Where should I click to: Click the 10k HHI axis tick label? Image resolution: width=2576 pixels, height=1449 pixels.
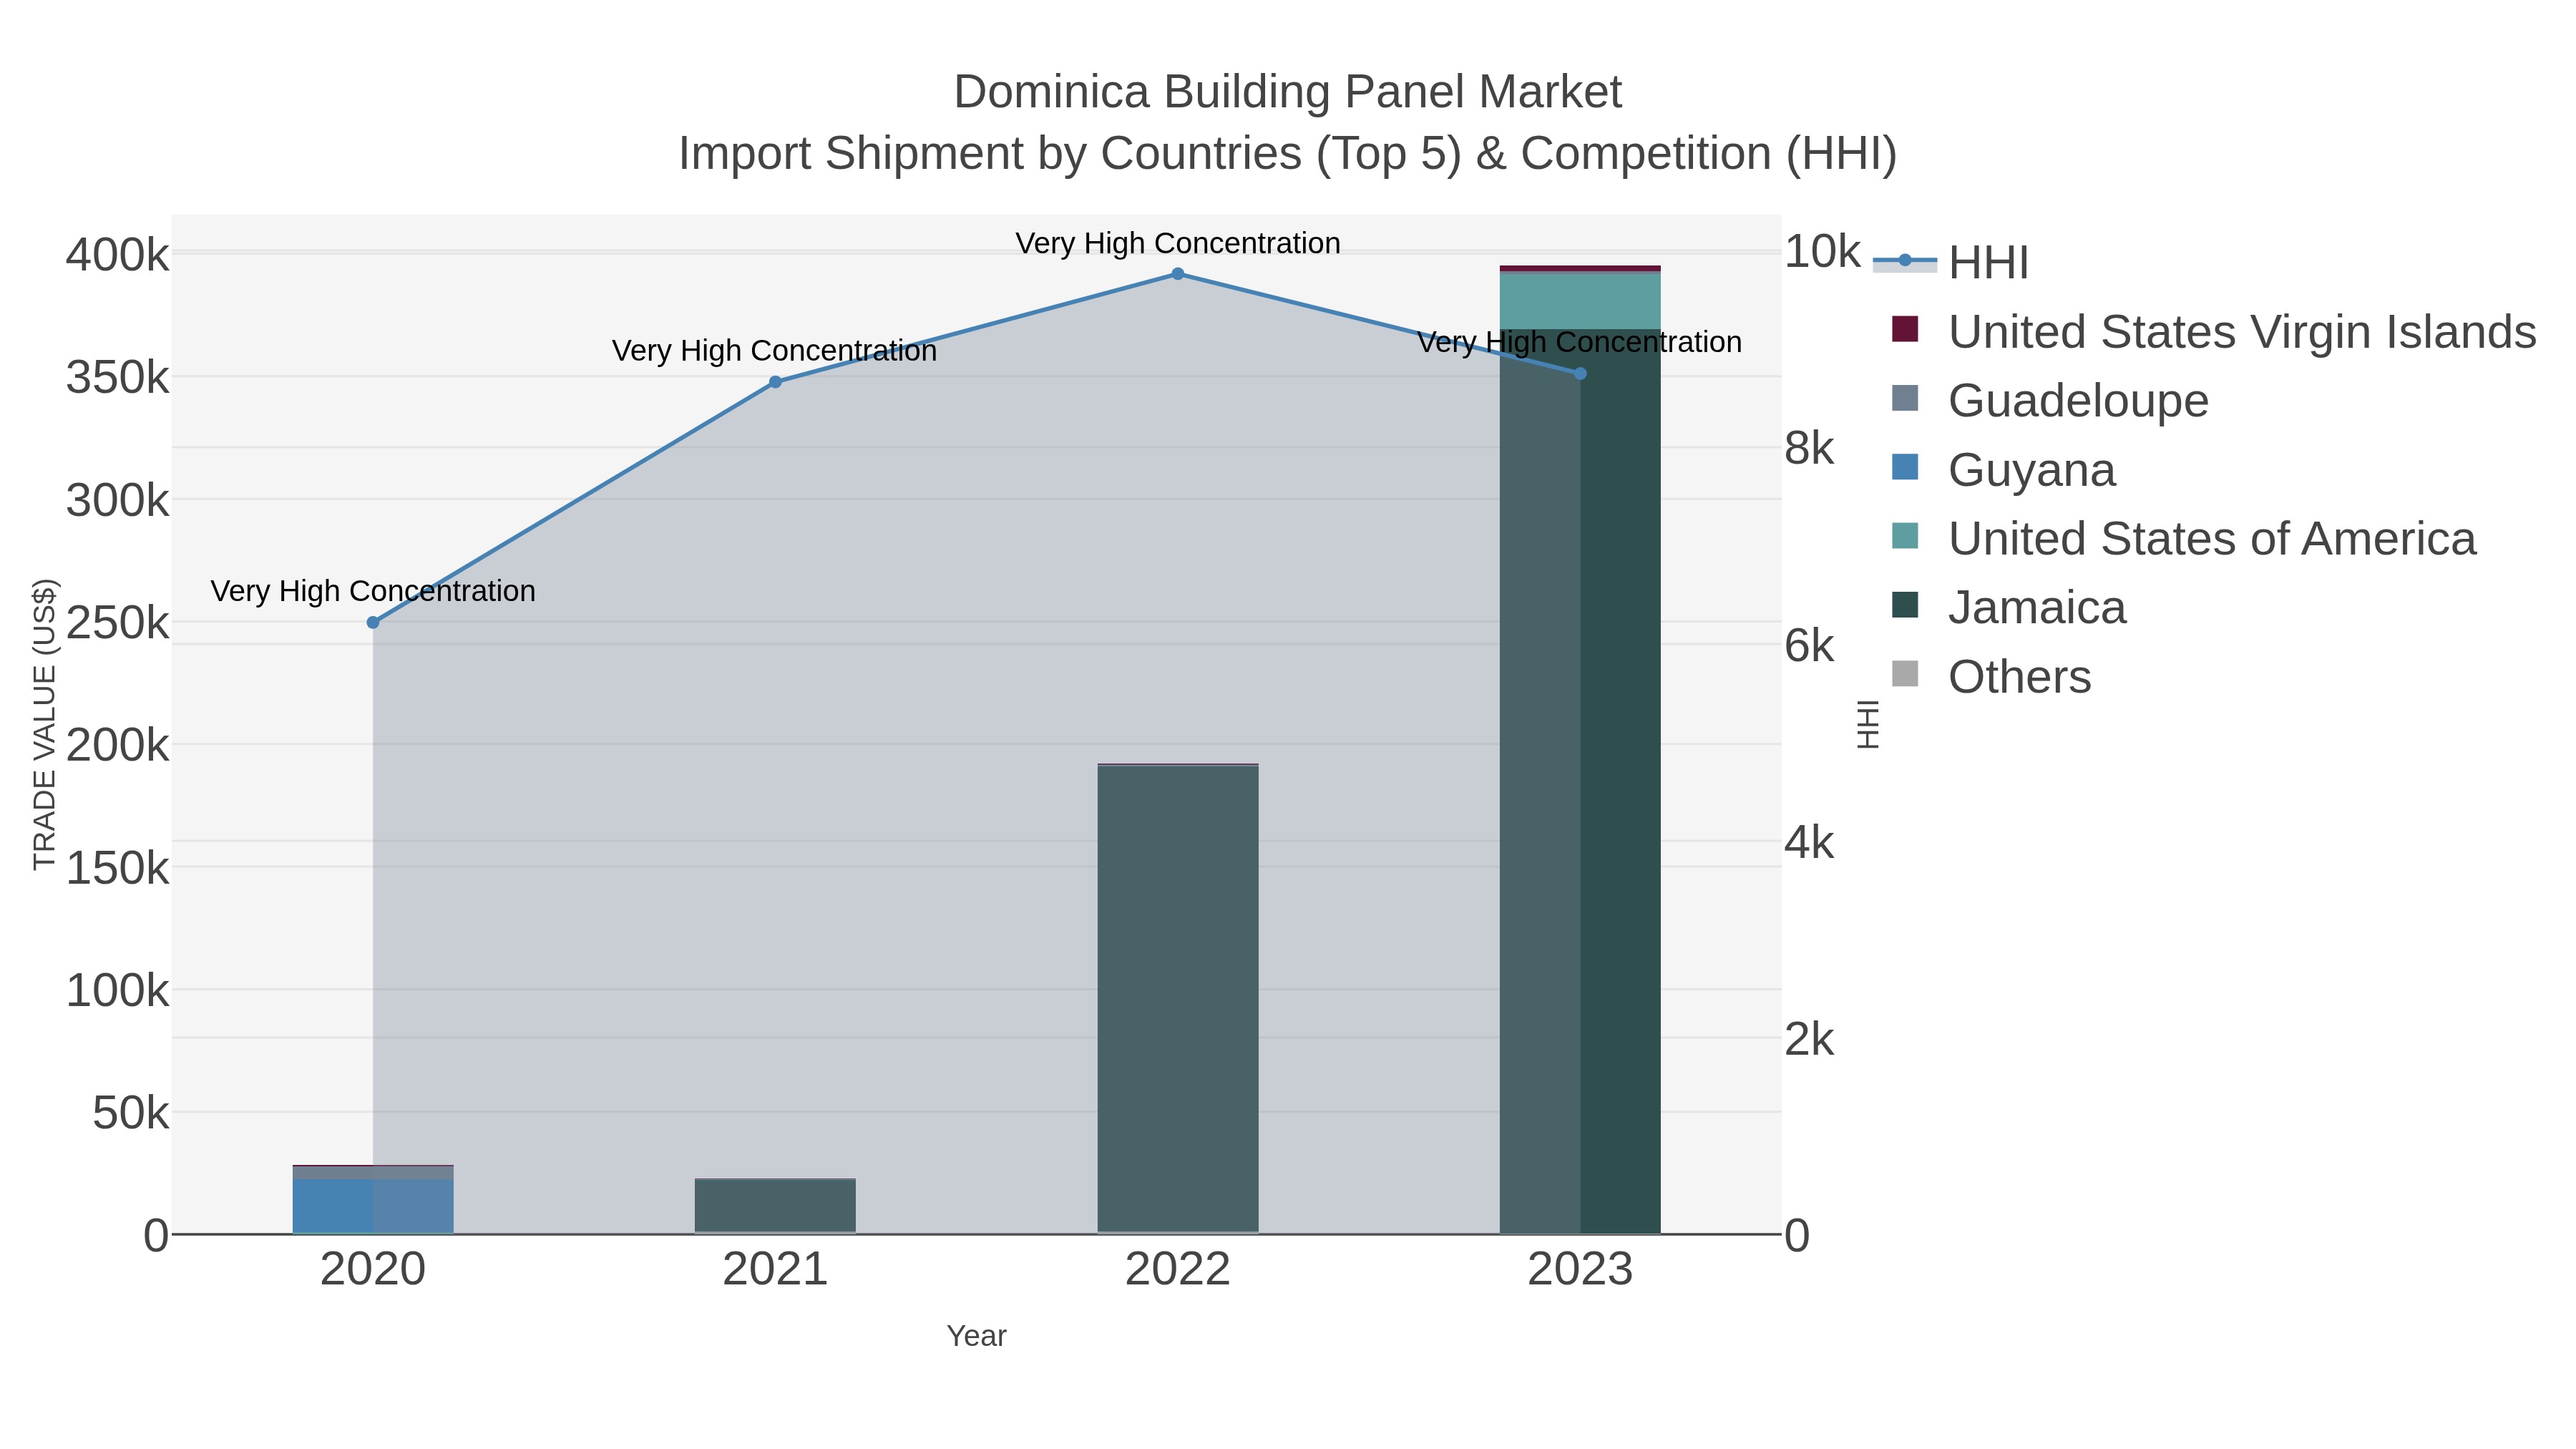pos(1822,252)
